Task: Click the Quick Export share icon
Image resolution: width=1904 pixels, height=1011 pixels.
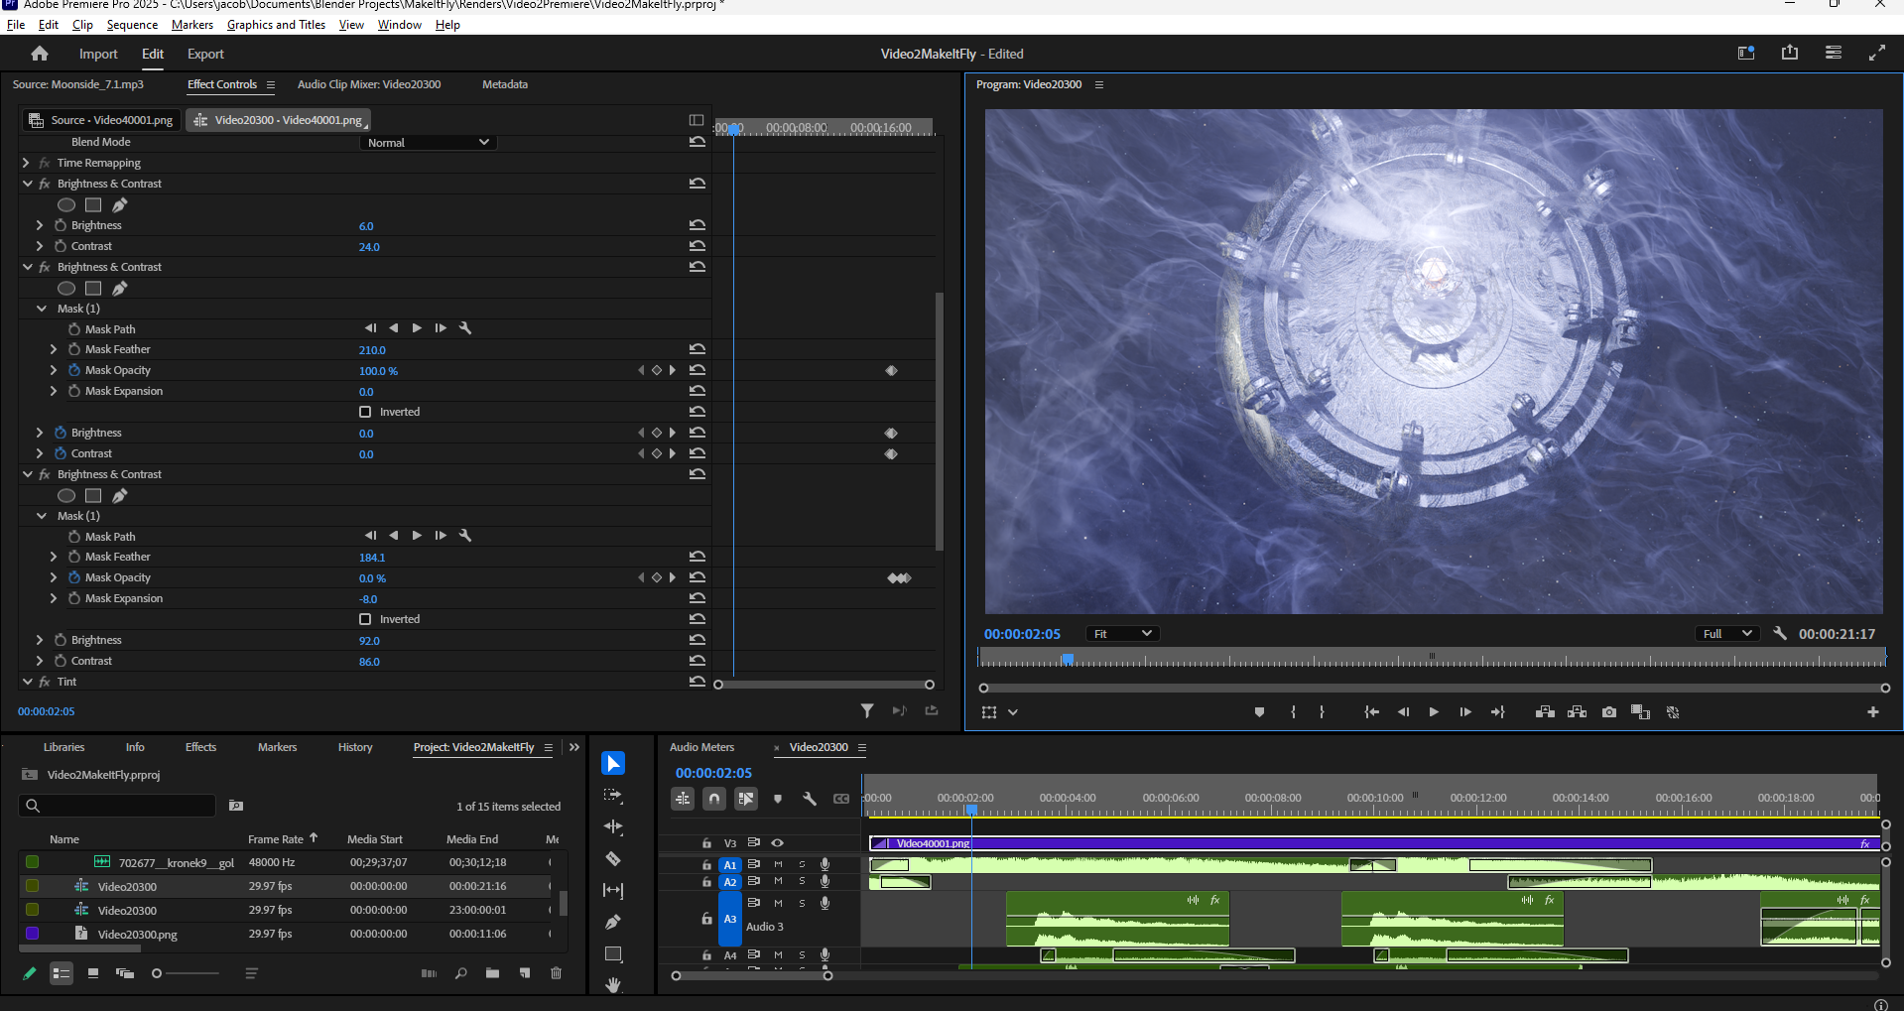Action: [x=1790, y=53]
